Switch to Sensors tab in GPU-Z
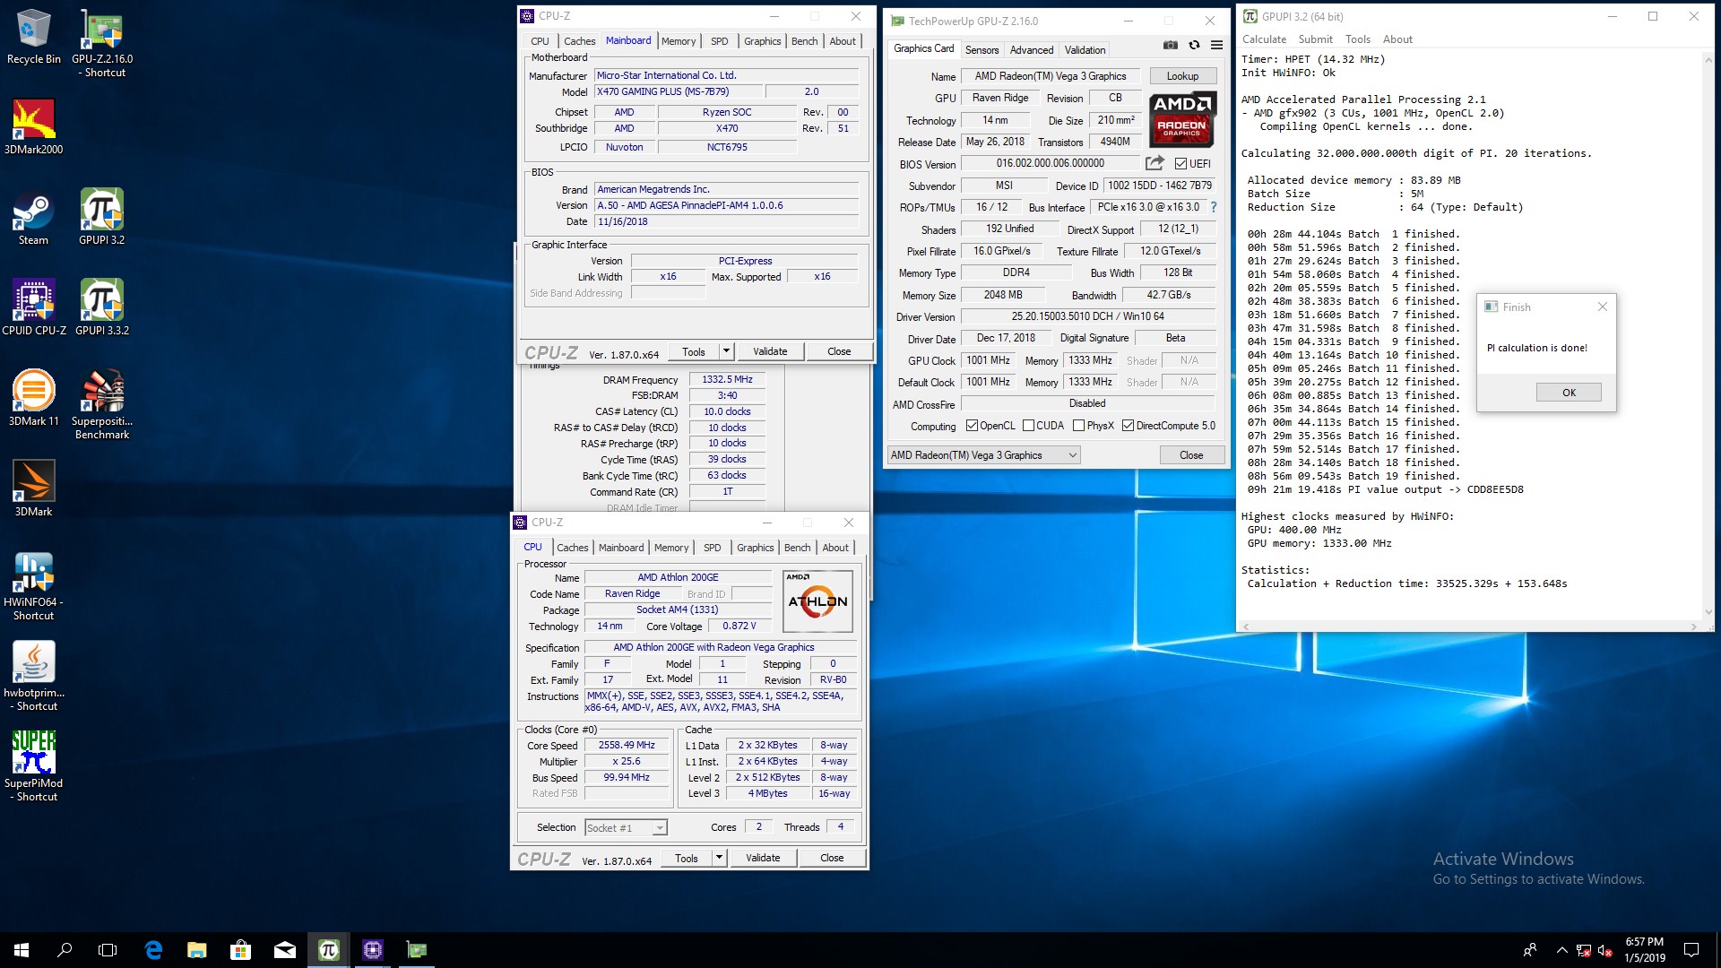The image size is (1721, 968). click(982, 50)
